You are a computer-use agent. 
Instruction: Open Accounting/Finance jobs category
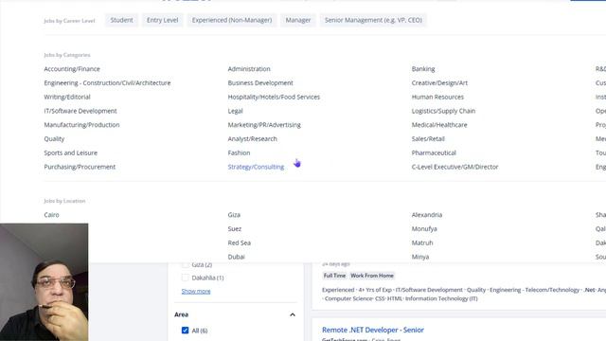[x=72, y=69]
